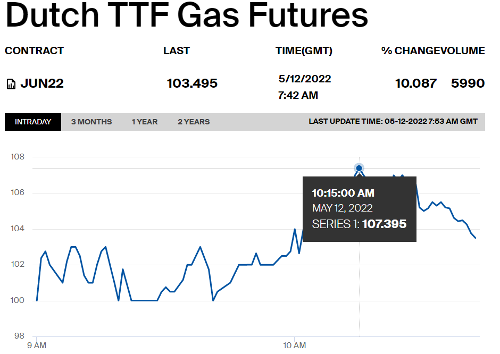Open the 1 YEAR chart view
This screenshot has width=500, height=354.
[145, 122]
